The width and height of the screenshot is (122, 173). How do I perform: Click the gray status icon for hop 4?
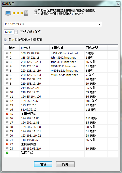pyautogui.click(x=7, y=66)
